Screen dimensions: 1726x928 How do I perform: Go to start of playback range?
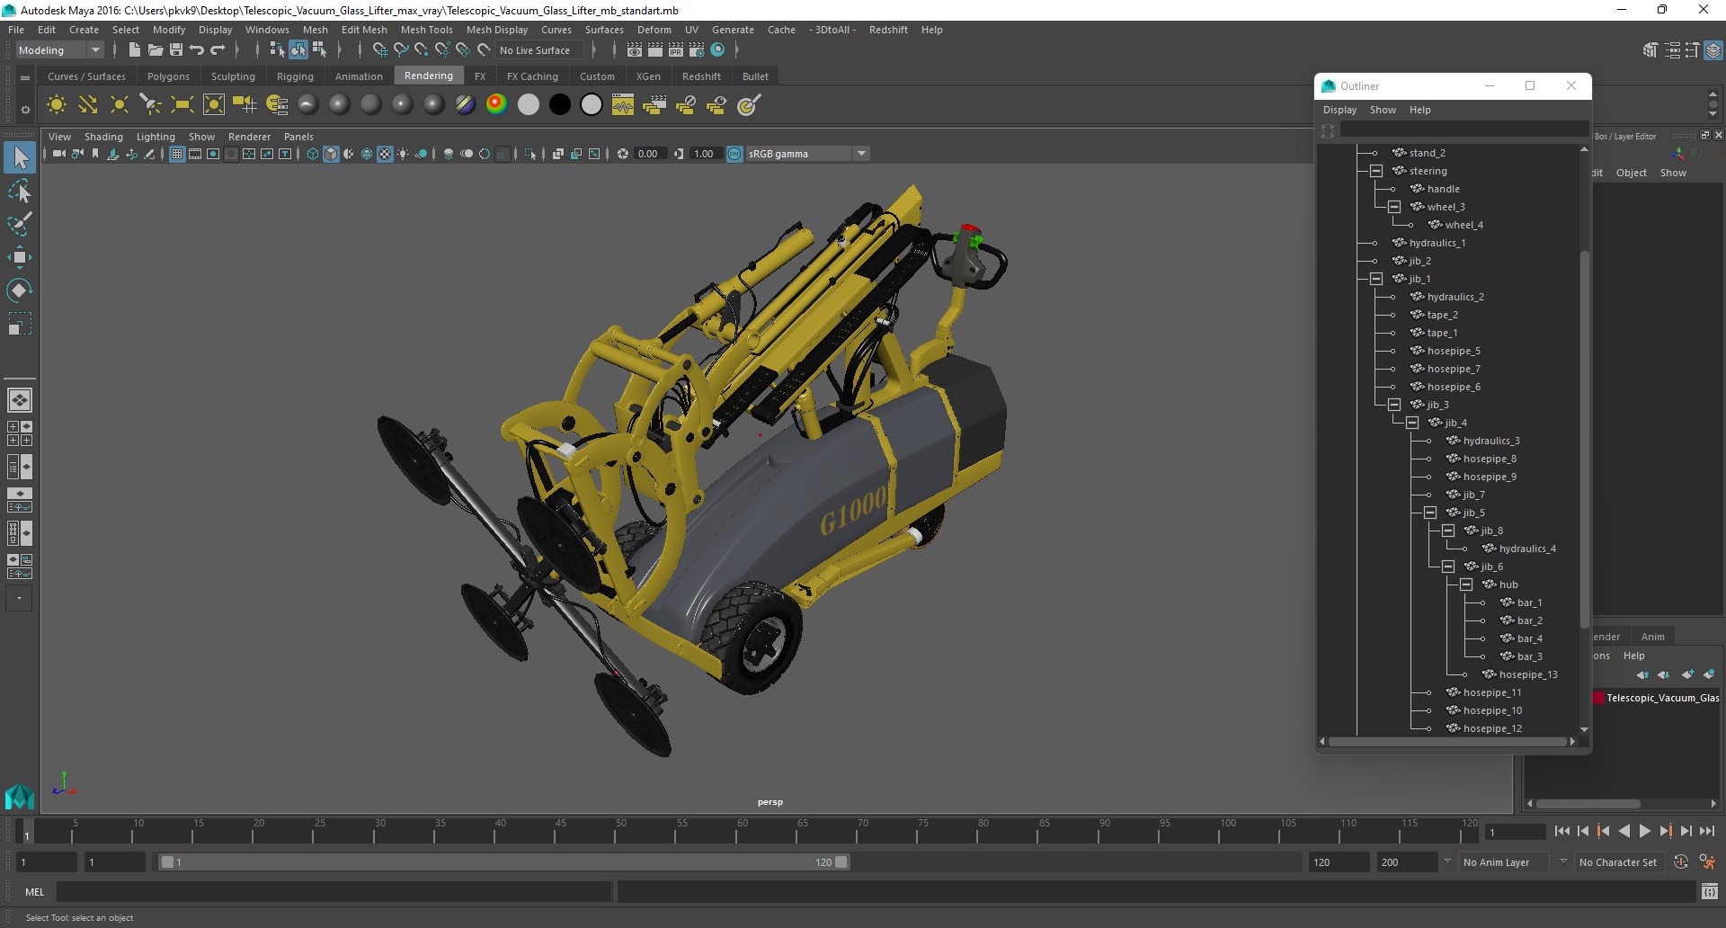point(1561,832)
